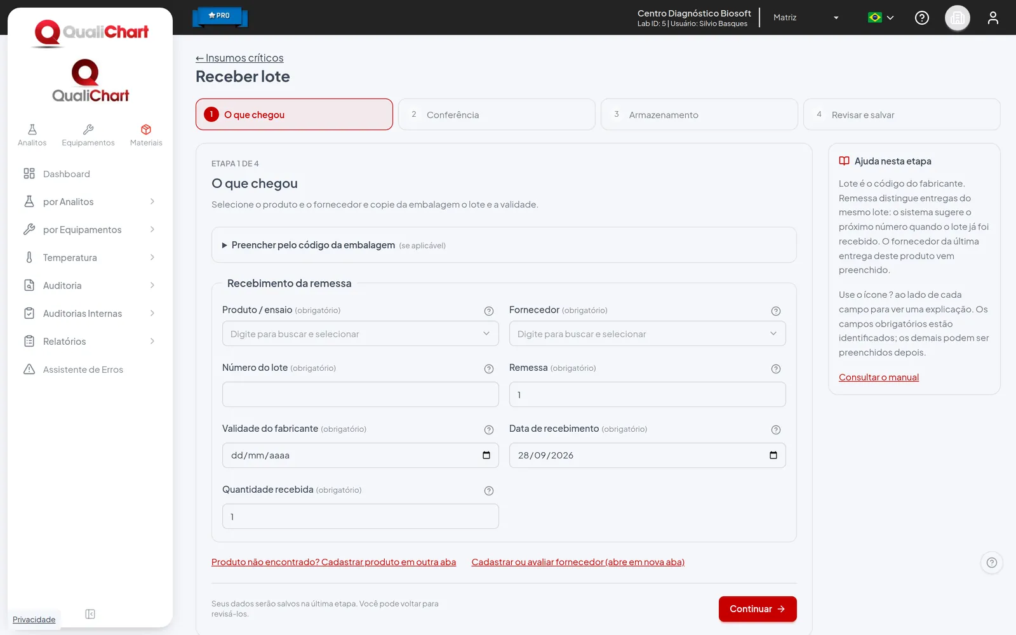Open the Equipamentos wrench icon

click(x=88, y=130)
